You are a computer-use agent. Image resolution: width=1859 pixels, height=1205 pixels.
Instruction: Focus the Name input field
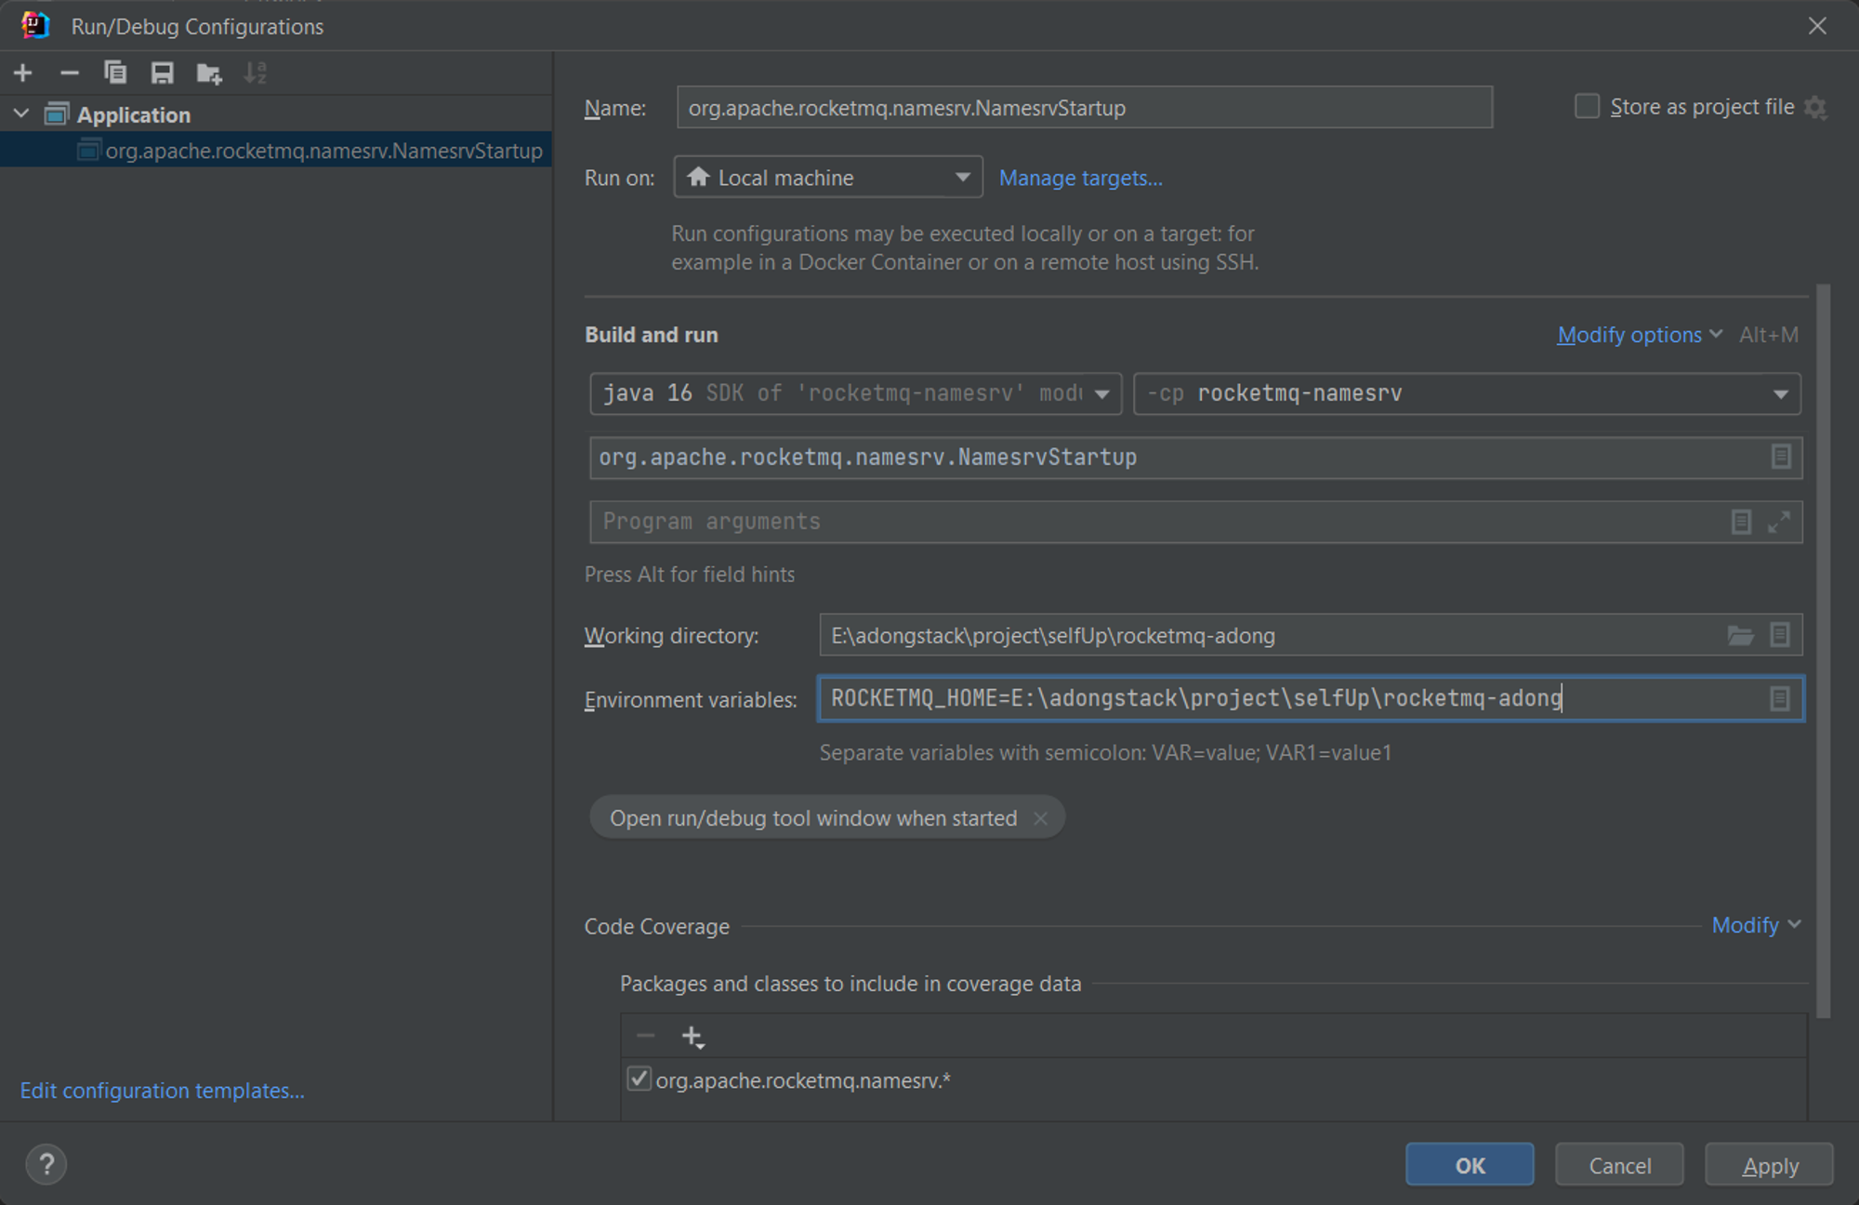click(1085, 108)
